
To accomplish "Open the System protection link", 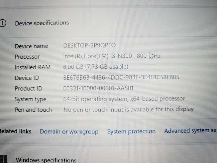I will point(131,131).
